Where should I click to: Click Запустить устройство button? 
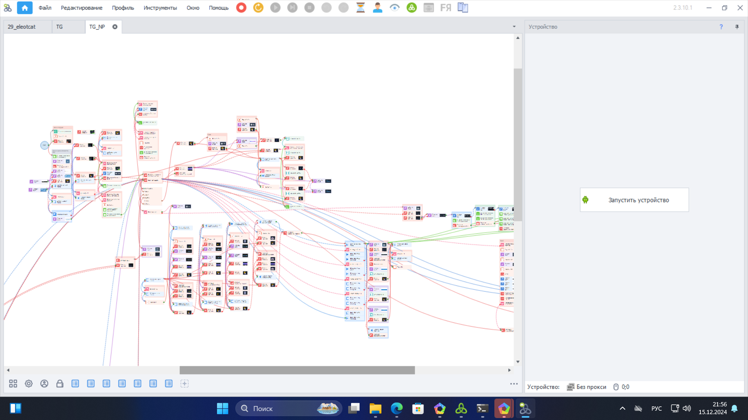click(634, 200)
